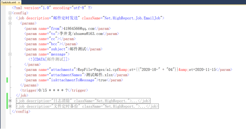Click the empty bcc param line
This screenshot has width=246, height=129.
(x=51, y=44)
